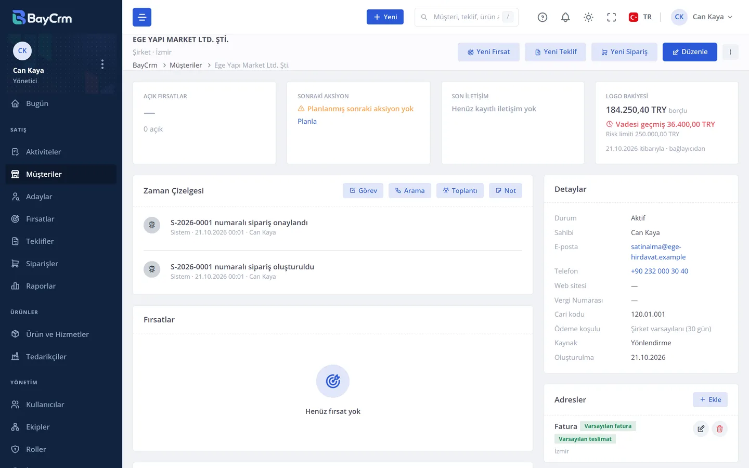Click the Teklifler document icon in sidebar
749x468 pixels.
(x=16, y=241)
